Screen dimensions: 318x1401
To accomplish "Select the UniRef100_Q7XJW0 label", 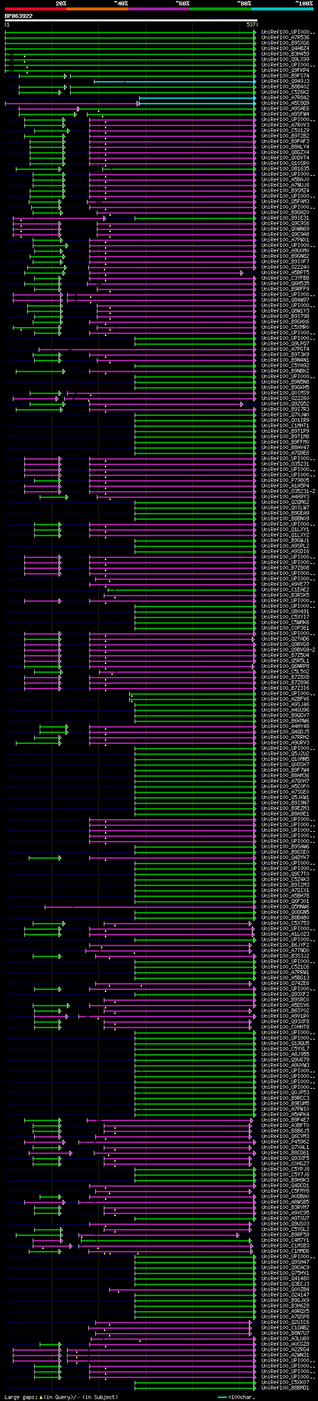I will click(285, 414).
